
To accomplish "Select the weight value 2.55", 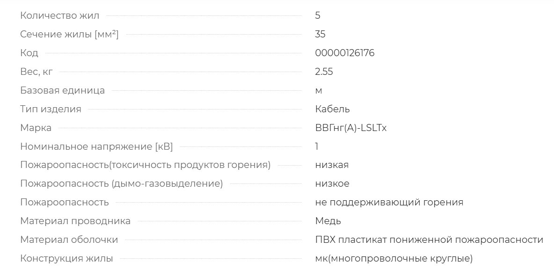I will click(x=324, y=72).
